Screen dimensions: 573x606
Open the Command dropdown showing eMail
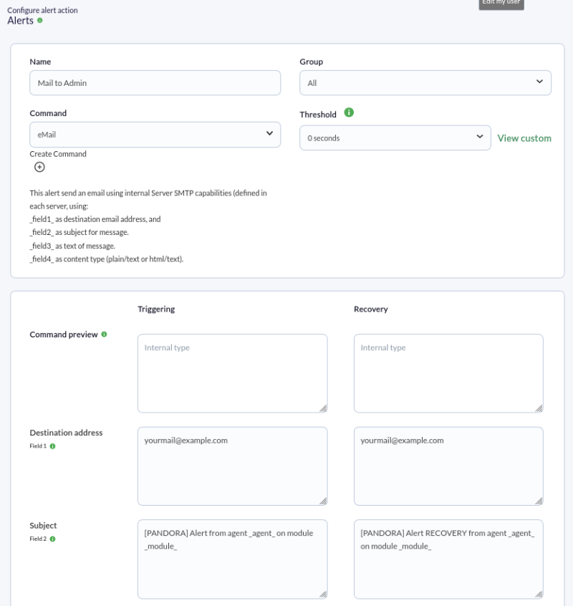(x=155, y=135)
